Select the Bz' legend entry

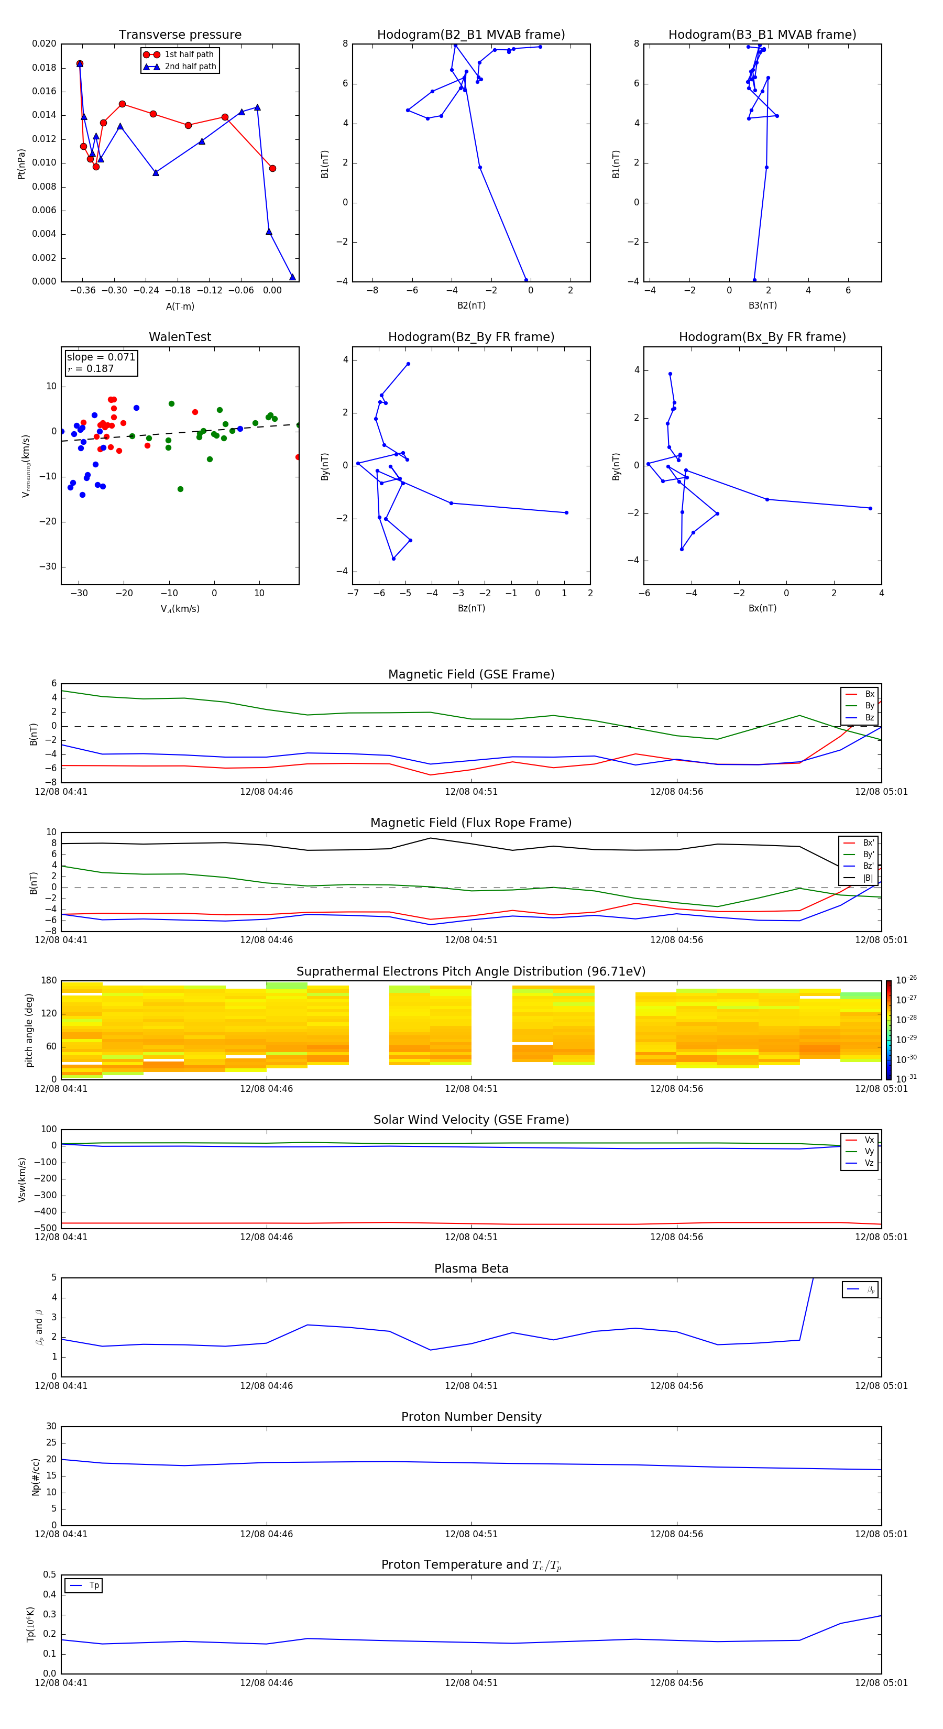tap(859, 866)
